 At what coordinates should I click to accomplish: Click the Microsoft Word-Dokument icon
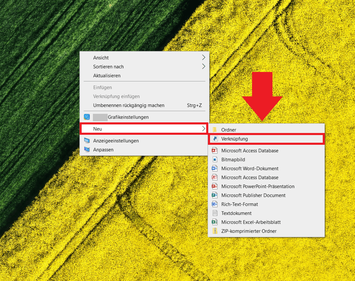[215, 168]
